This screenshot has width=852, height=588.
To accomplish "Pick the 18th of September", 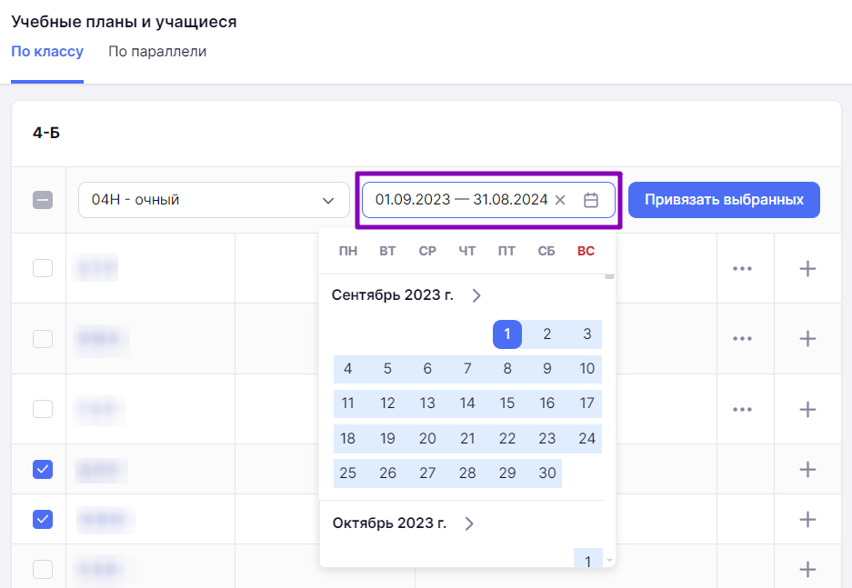I will pyautogui.click(x=347, y=439).
